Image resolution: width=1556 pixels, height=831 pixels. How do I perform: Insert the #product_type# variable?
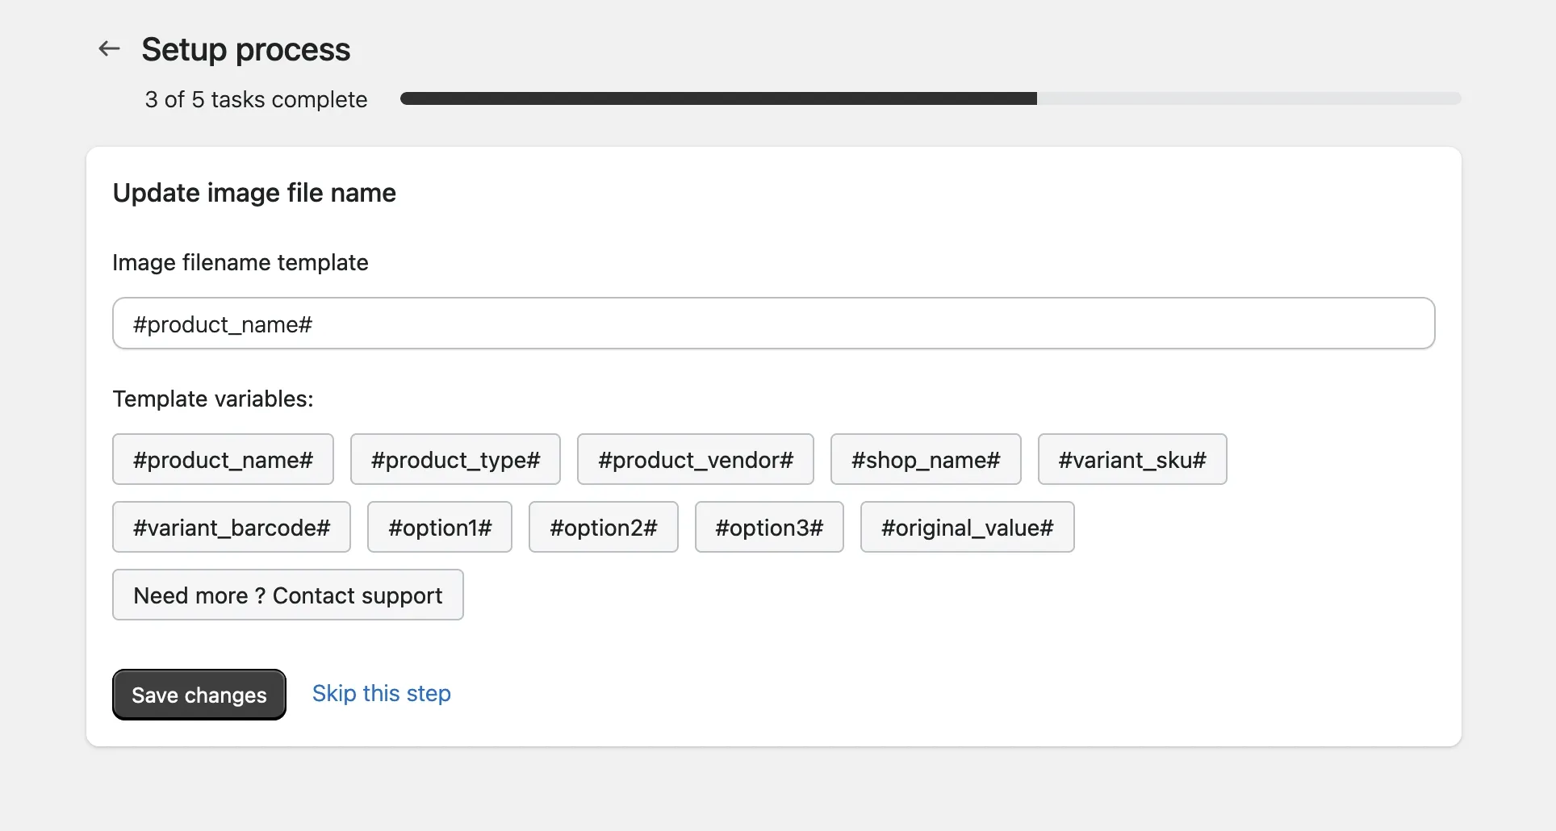point(455,460)
